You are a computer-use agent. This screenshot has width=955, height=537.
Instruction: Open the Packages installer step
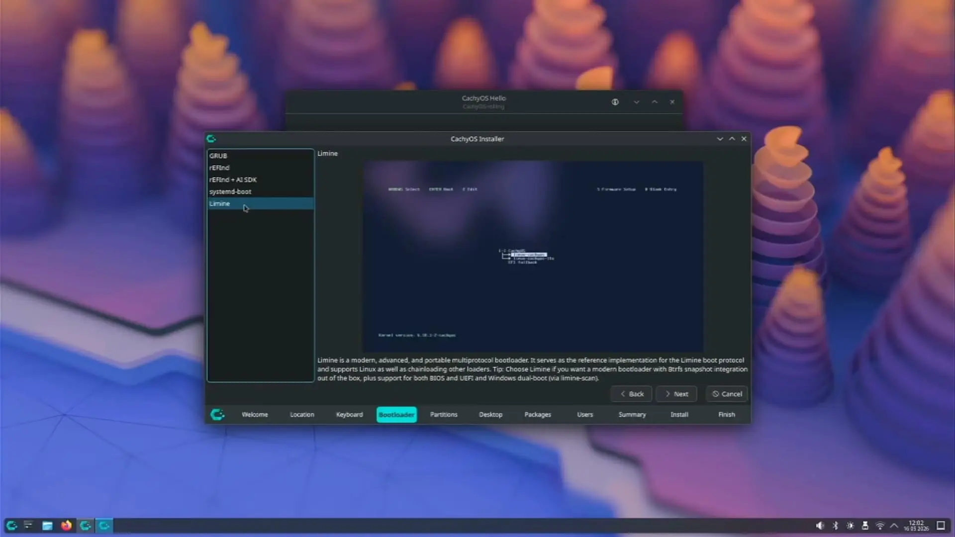[538, 415]
